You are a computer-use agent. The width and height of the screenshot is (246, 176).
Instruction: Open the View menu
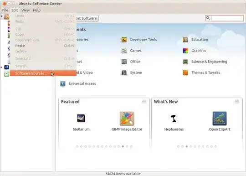[x=26, y=10]
